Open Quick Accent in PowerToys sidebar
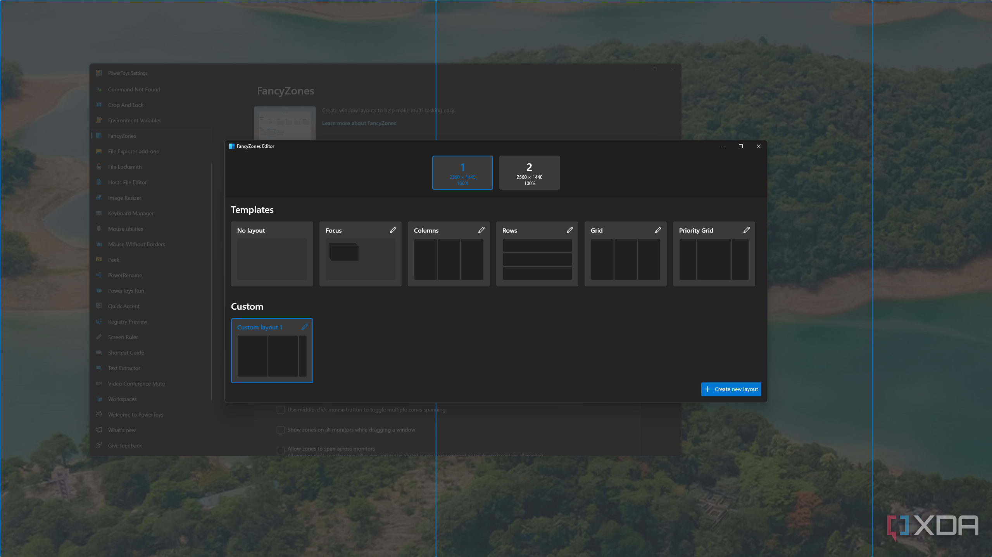 151,306
